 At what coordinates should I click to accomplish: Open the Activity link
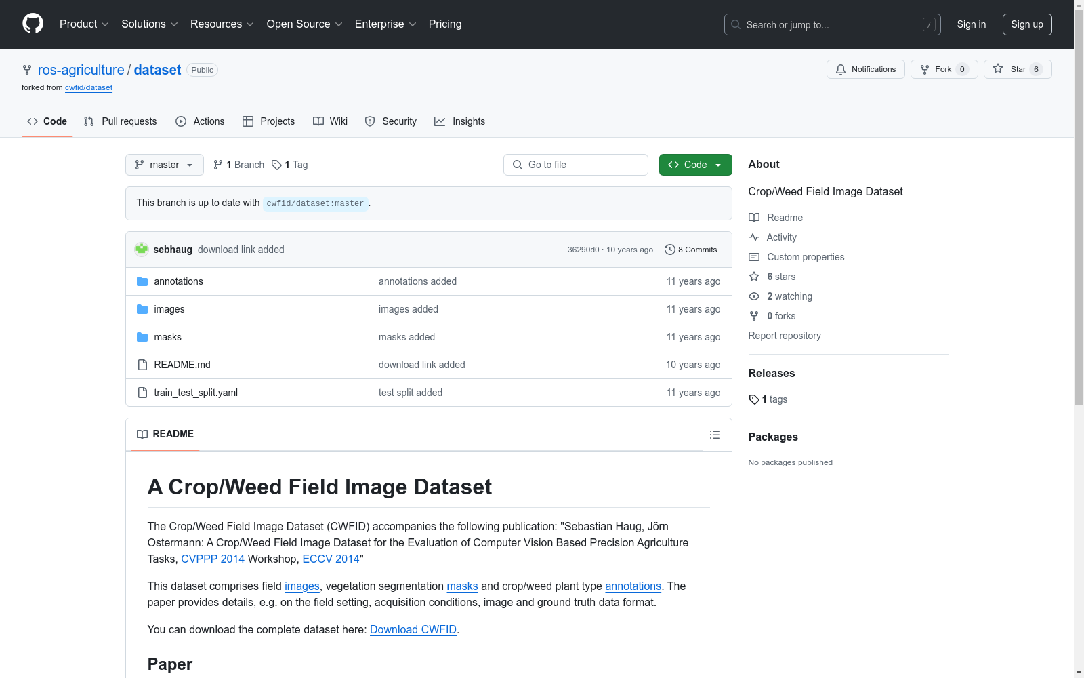[x=772, y=237]
